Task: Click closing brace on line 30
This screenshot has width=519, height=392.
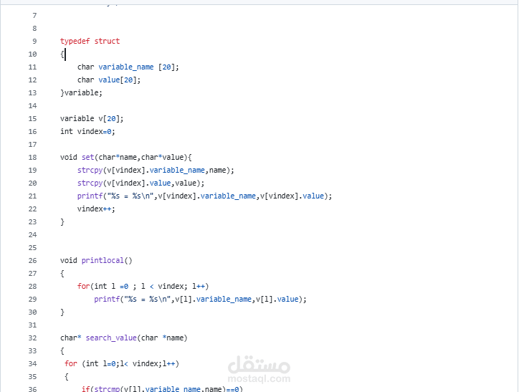Action: tap(62, 312)
